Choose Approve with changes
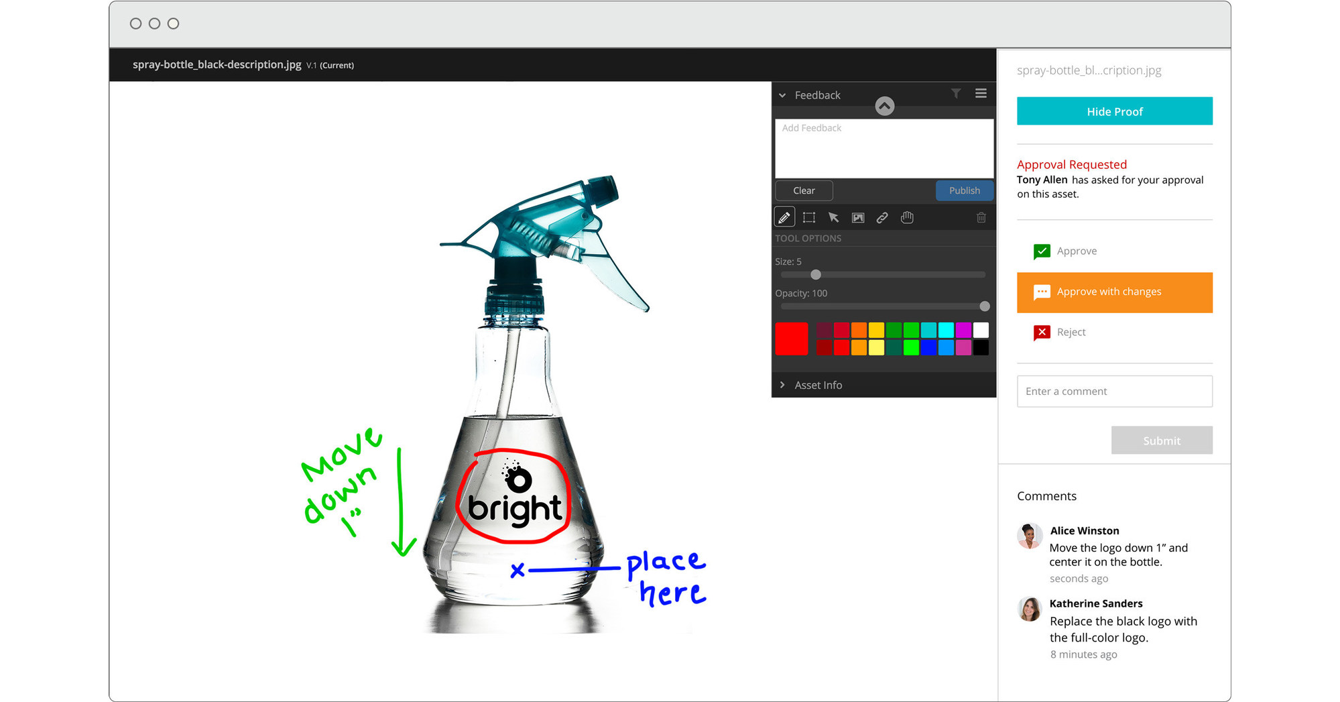Screen dimensions: 1340x702 1114,292
